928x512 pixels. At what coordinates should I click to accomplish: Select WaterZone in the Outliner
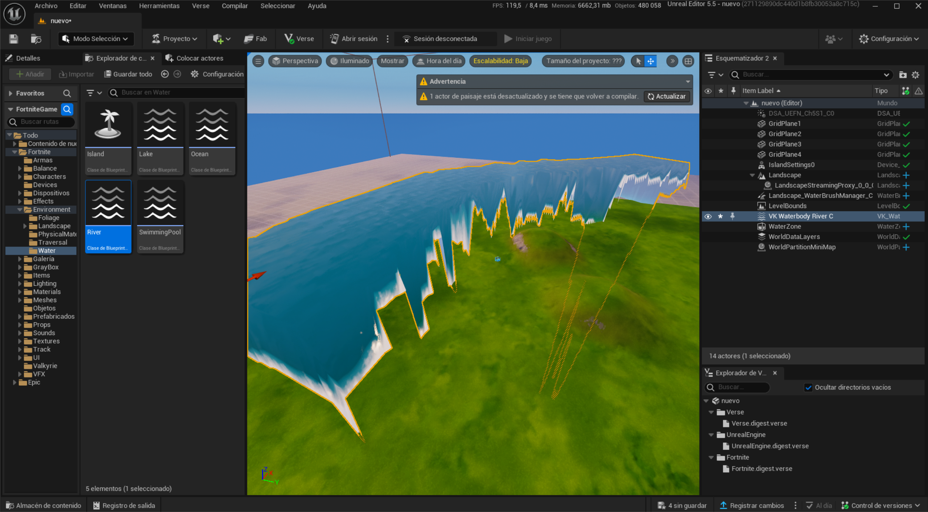[784, 227]
